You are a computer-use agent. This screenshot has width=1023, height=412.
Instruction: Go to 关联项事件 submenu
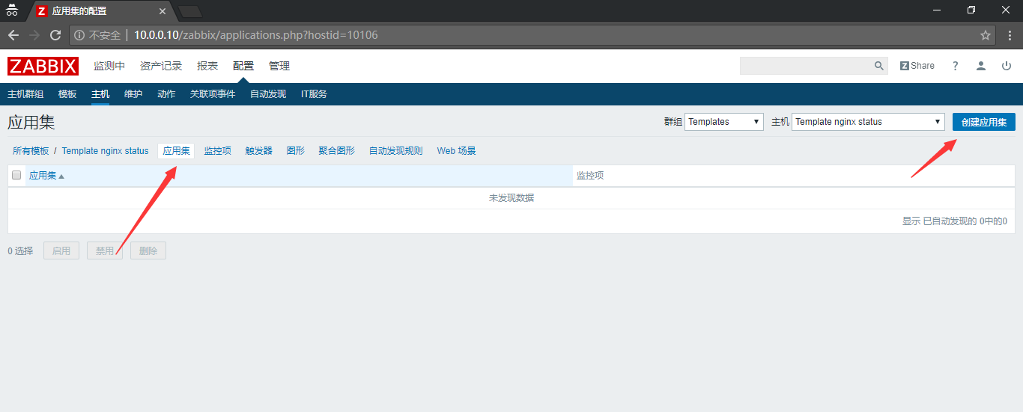coord(213,94)
